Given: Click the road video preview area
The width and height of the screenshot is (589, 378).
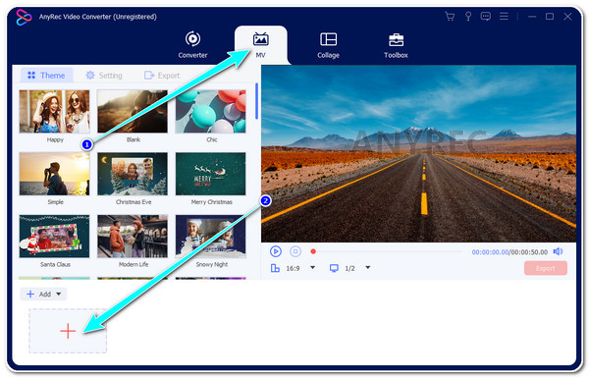Looking at the screenshot, I should [418, 154].
